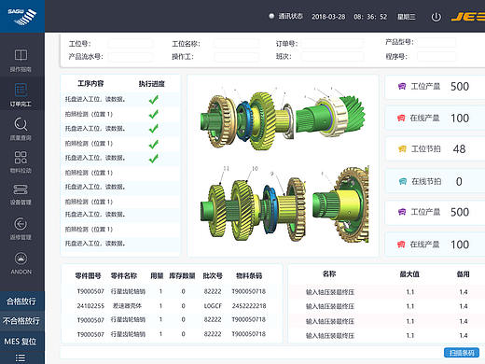This screenshot has width=485, height=364.
Task: Open 质量查询 magnifier icon in sidebar
Action: [21, 124]
